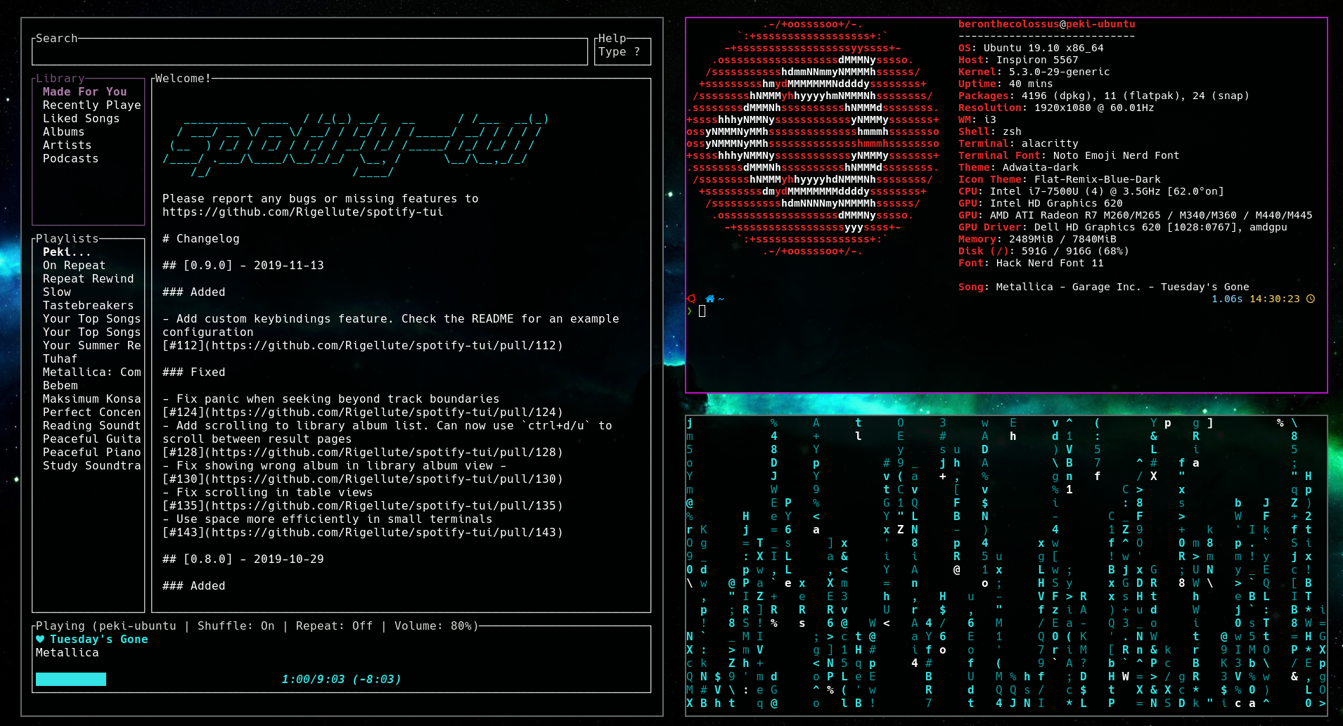The width and height of the screenshot is (1343, 726).
Task: Click the Repeat: Off status text
Action: click(x=335, y=626)
